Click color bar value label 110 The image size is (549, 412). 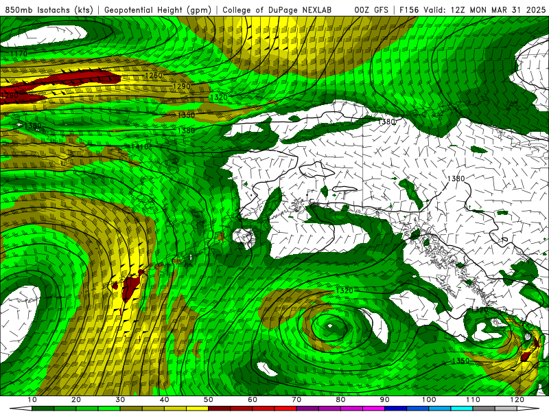point(473,400)
